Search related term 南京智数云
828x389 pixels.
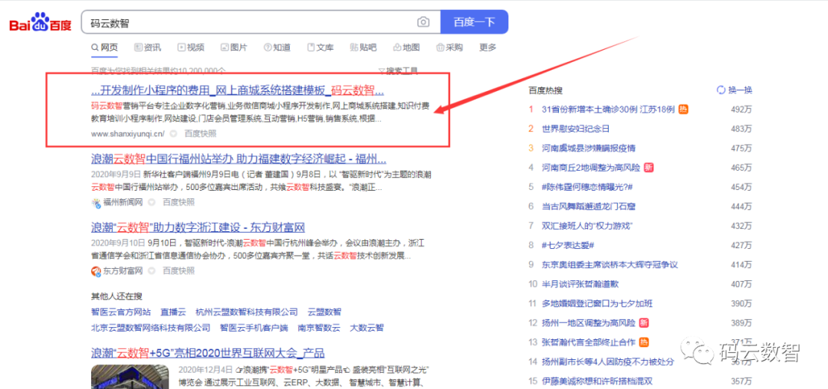point(319,328)
